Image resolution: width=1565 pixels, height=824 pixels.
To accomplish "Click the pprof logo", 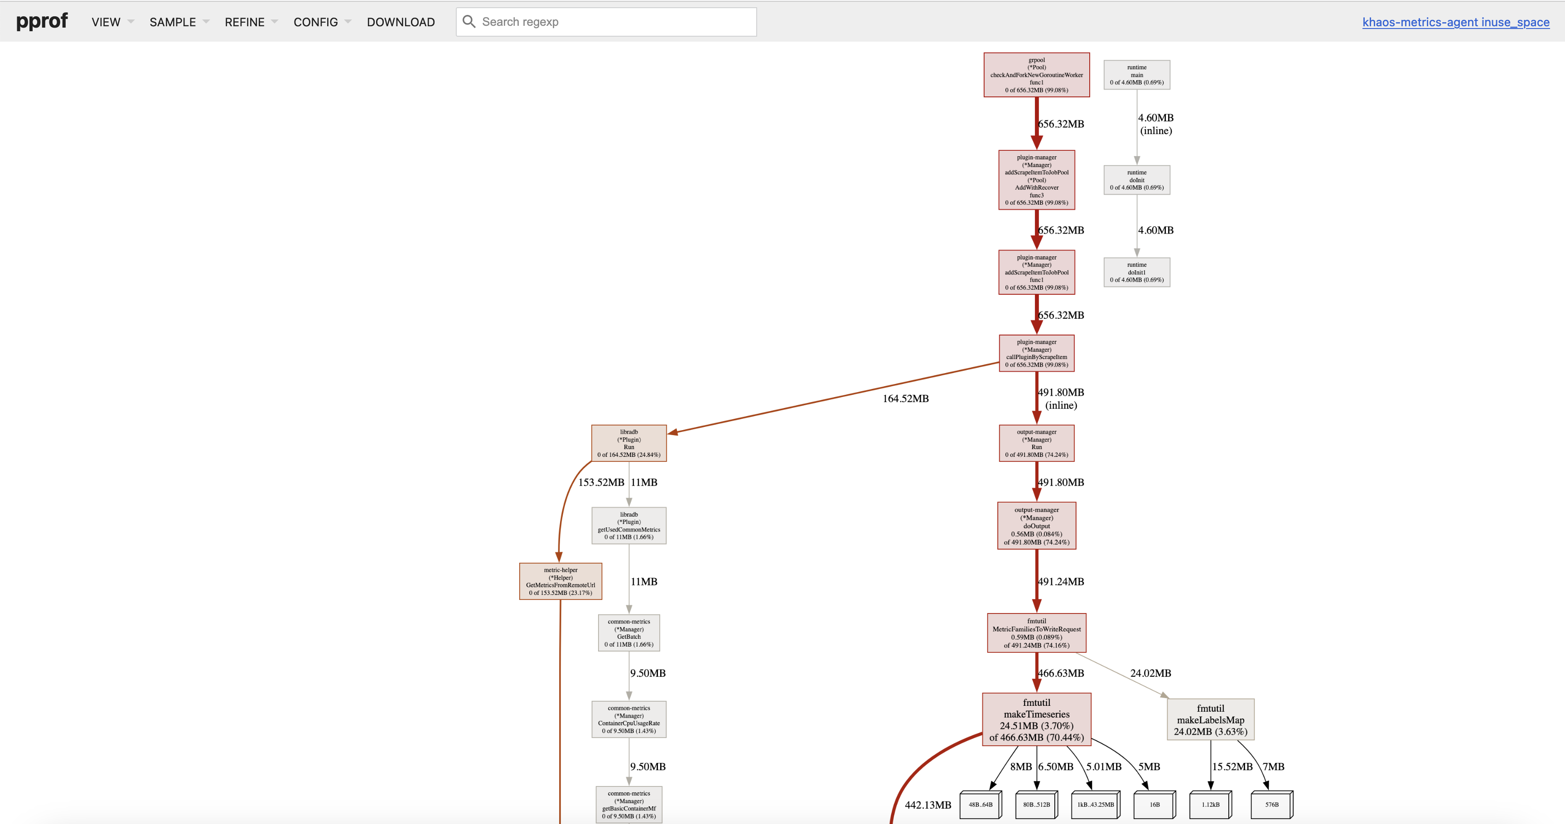I will 41,21.
